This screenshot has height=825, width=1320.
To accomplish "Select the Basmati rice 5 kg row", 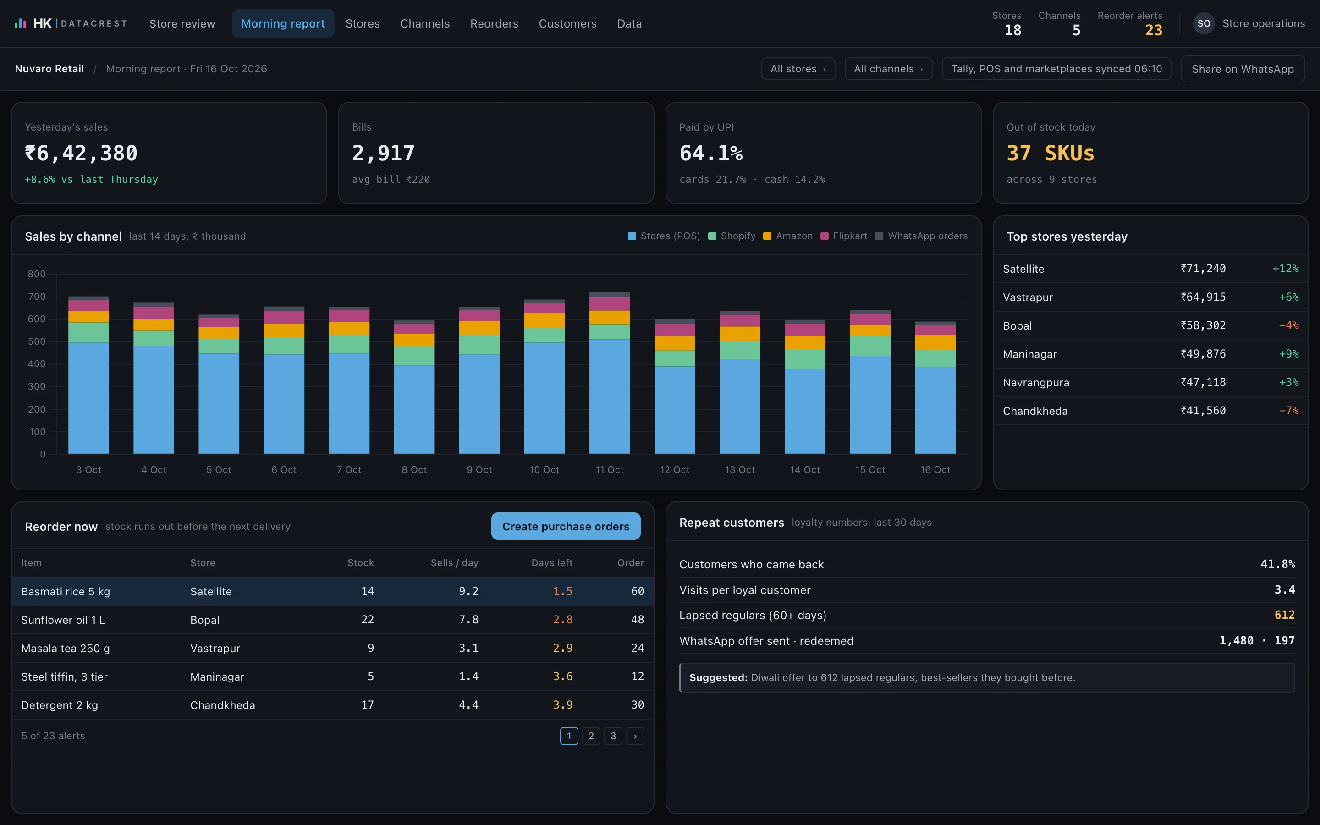I will pos(333,591).
